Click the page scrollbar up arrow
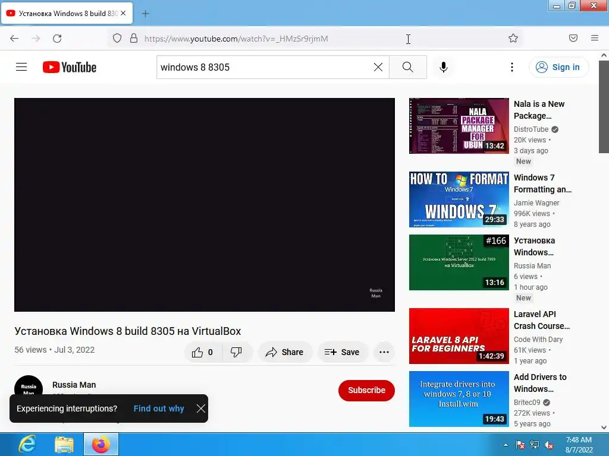Image resolution: width=609 pixels, height=456 pixels. pyautogui.click(x=604, y=55)
